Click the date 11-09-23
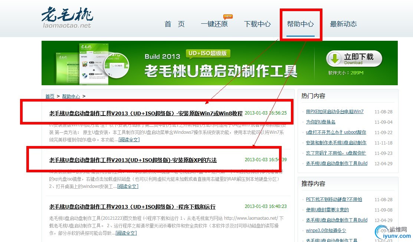The image size is (413, 242). (384, 153)
